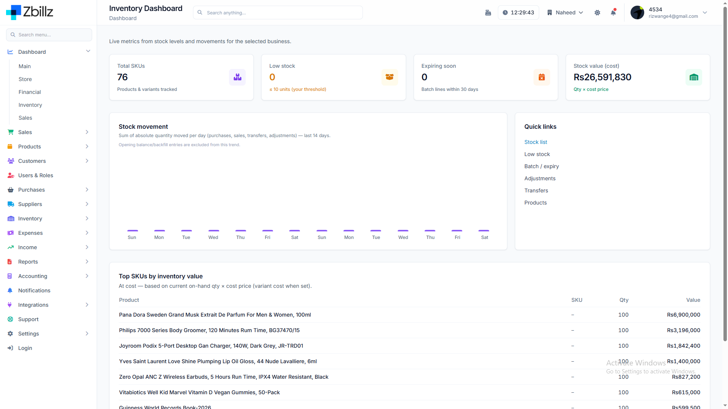Image resolution: width=728 pixels, height=409 pixels.
Task: Click the Expenses money icon in sidebar
Action: 11,233
